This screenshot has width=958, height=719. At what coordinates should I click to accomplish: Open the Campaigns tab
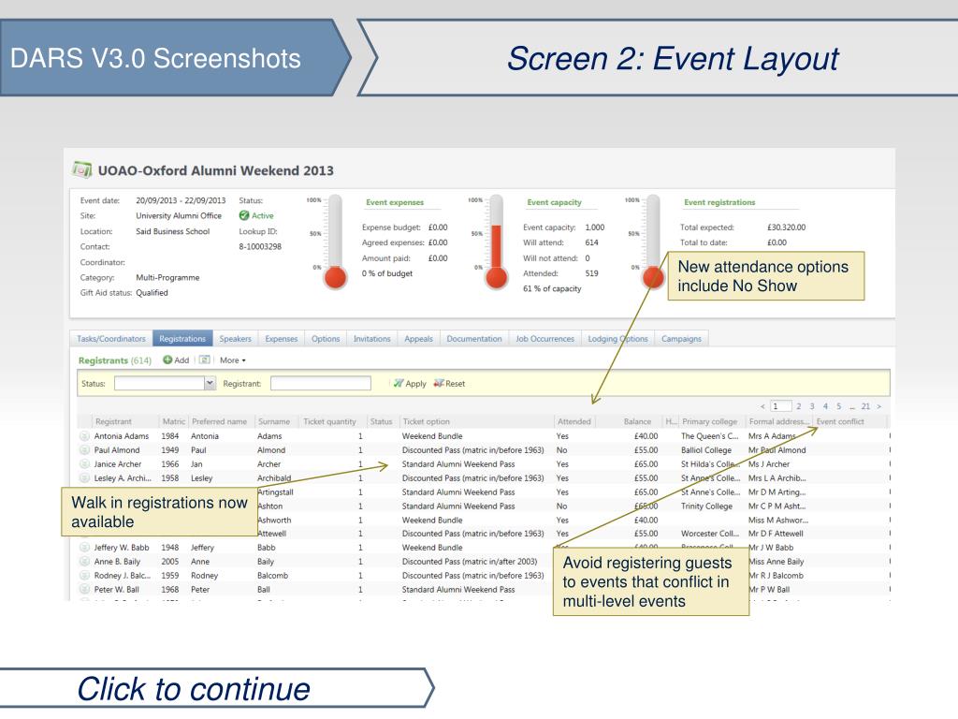pos(681,339)
